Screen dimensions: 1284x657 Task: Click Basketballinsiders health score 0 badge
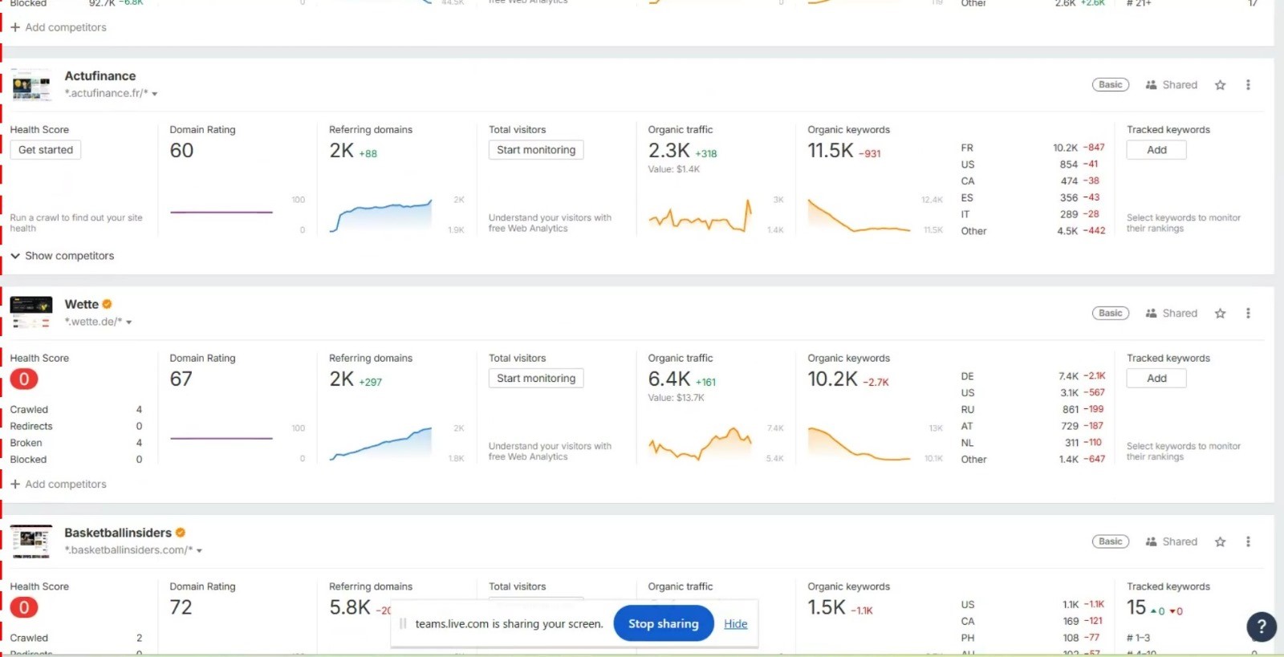24,607
